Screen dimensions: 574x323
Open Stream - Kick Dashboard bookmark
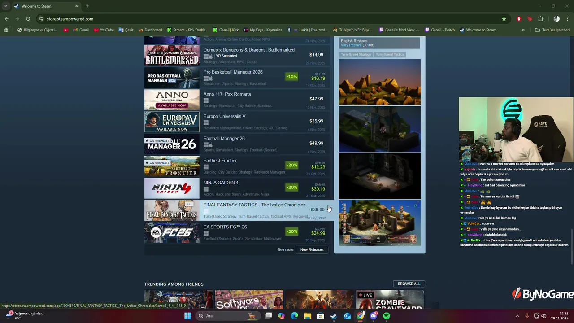point(187,30)
